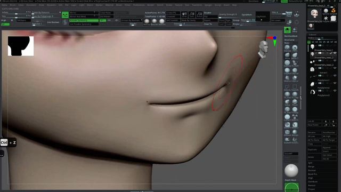Expand the Remesh section
341x192 pixels.
point(312,186)
